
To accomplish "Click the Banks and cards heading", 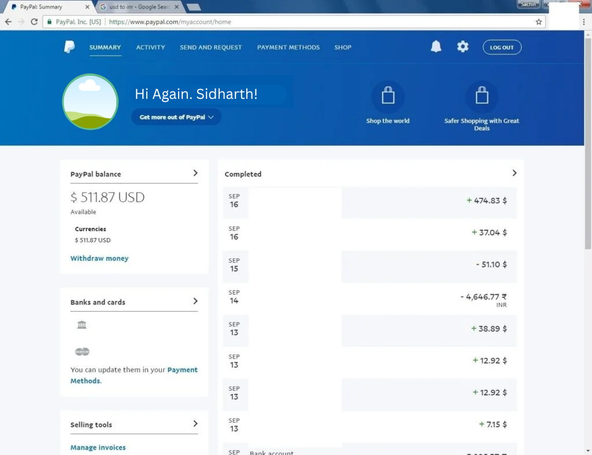I will (x=98, y=302).
